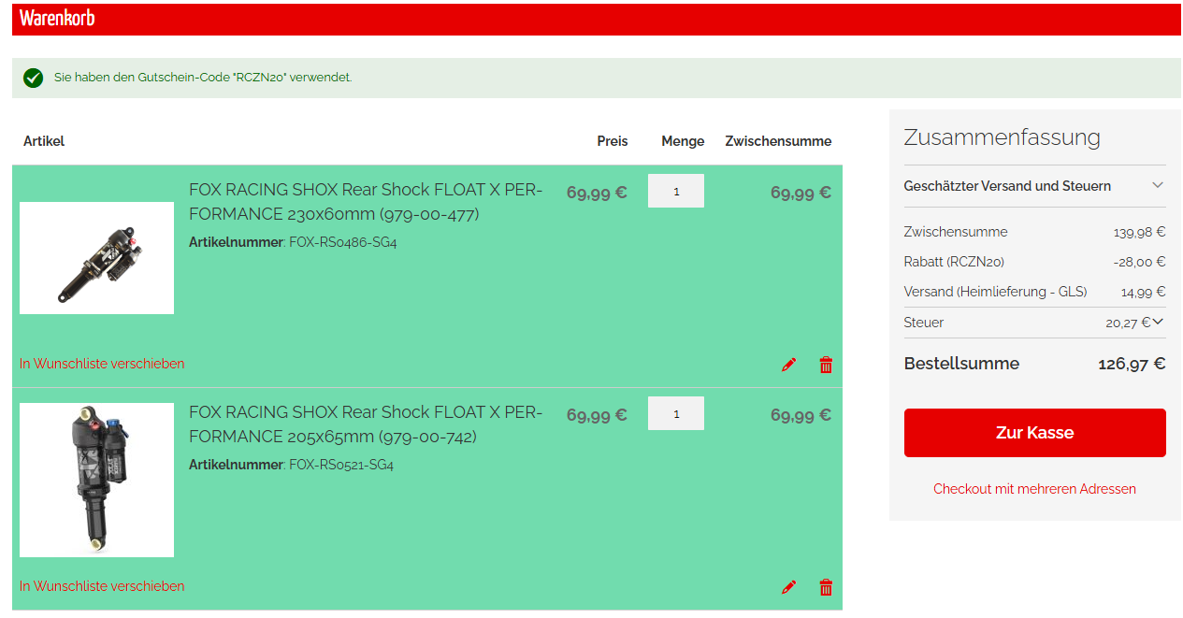This screenshot has height=618, width=1183.
Task: Move 230x60mm shock to the Wunschliste
Action: click(x=102, y=364)
